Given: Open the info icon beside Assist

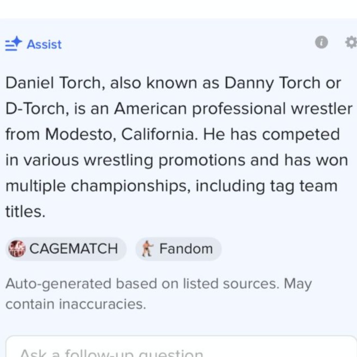Looking at the screenshot, I should tap(321, 42).
